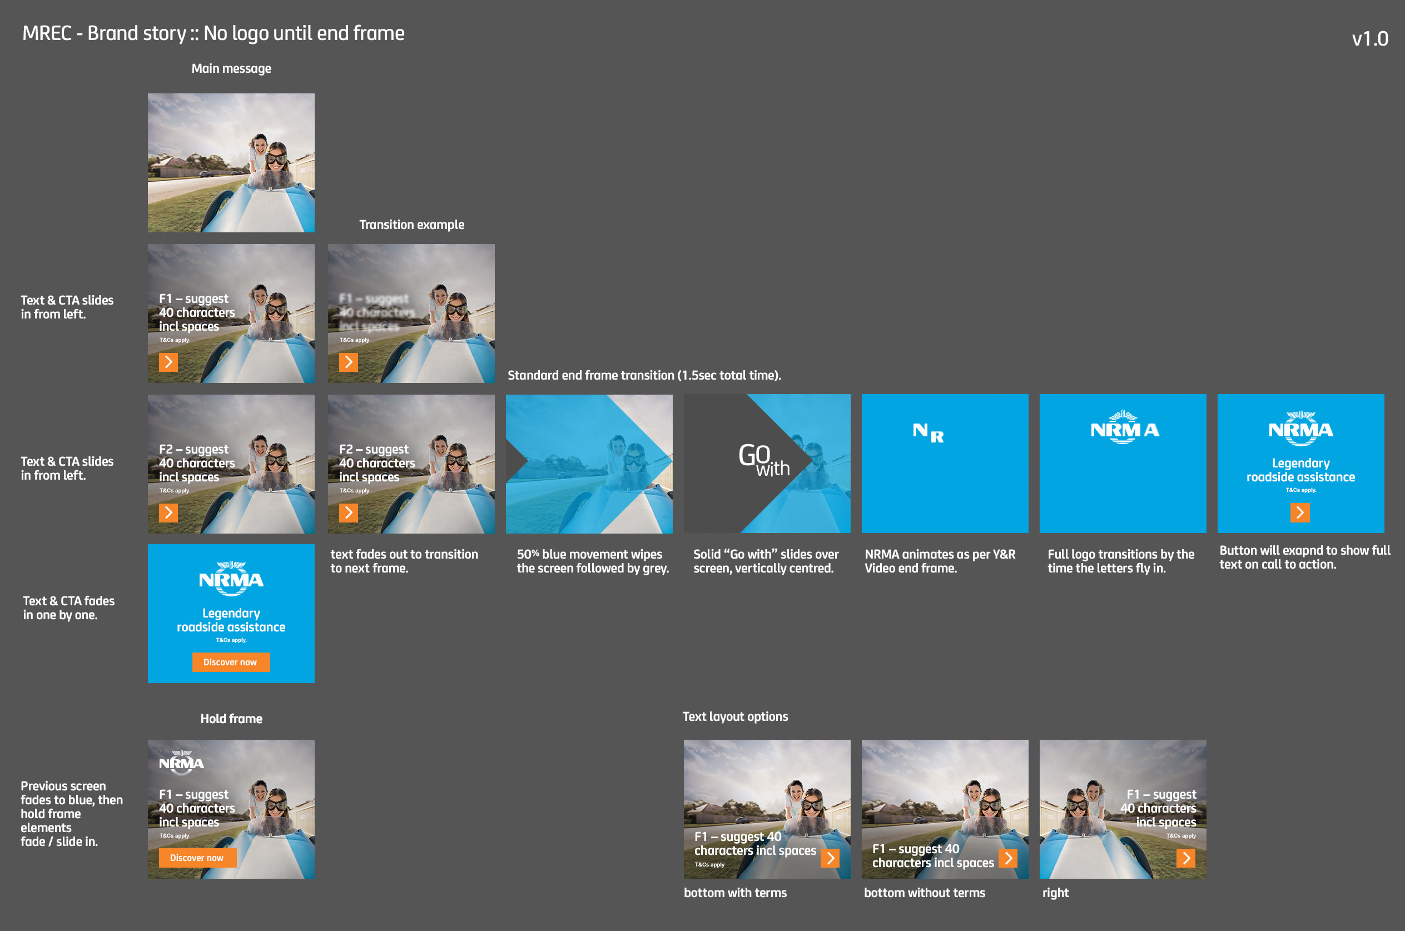
Task: Click side note 'Previous screen fades to blue'
Action: pyautogui.click(x=71, y=813)
